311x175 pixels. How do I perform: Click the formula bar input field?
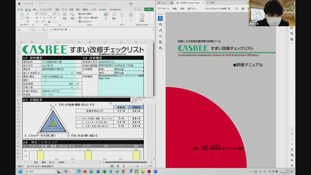[97, 29]
